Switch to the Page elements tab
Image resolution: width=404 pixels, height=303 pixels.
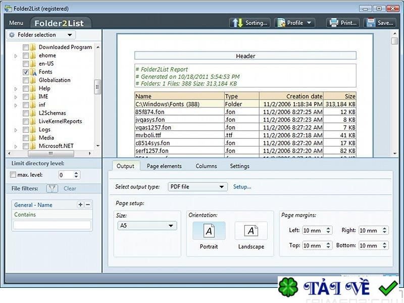[x=164, y=166]
